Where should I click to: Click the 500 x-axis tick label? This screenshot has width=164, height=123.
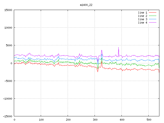(x=148, y=120)
